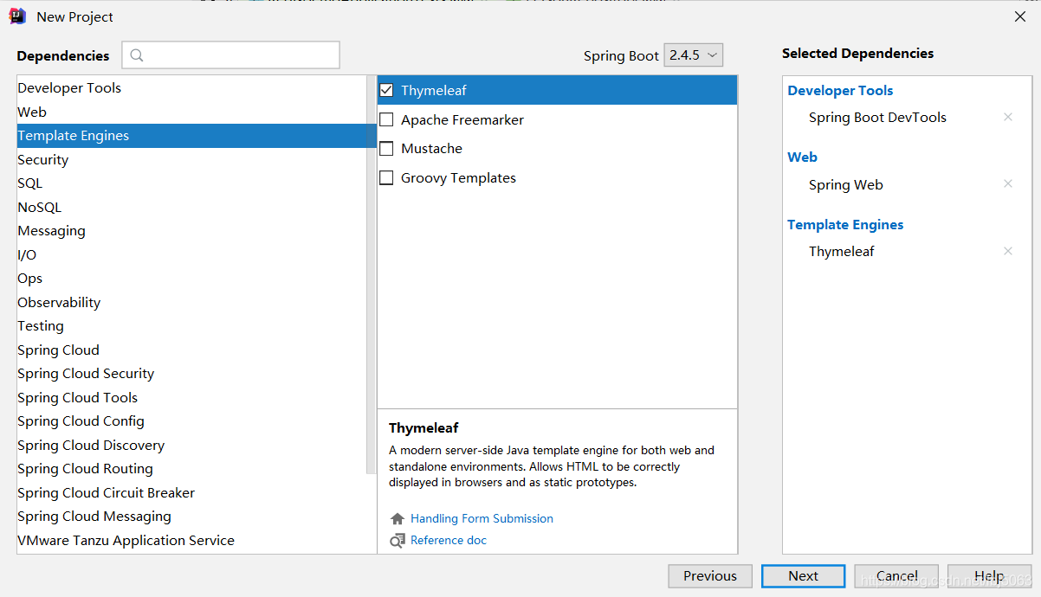
Task: Click the IntelliJ IDEA logo icon in title bar
Action: (17, 16)
